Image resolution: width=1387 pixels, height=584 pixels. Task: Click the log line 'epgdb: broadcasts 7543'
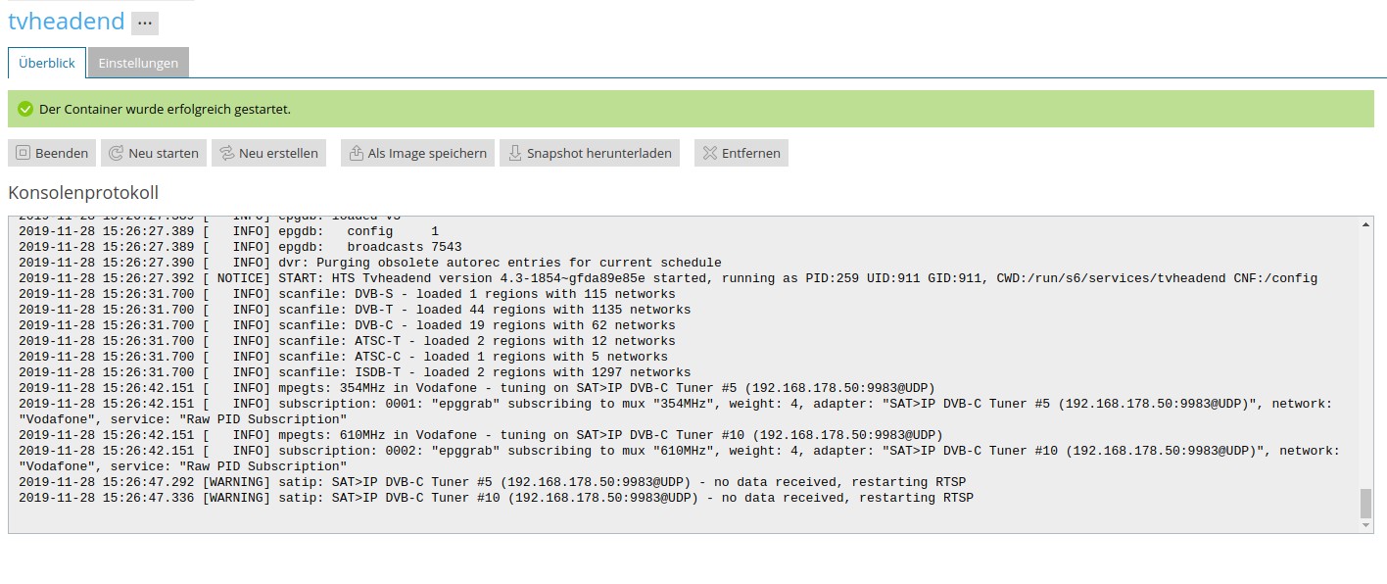click(x=240, y=247)
